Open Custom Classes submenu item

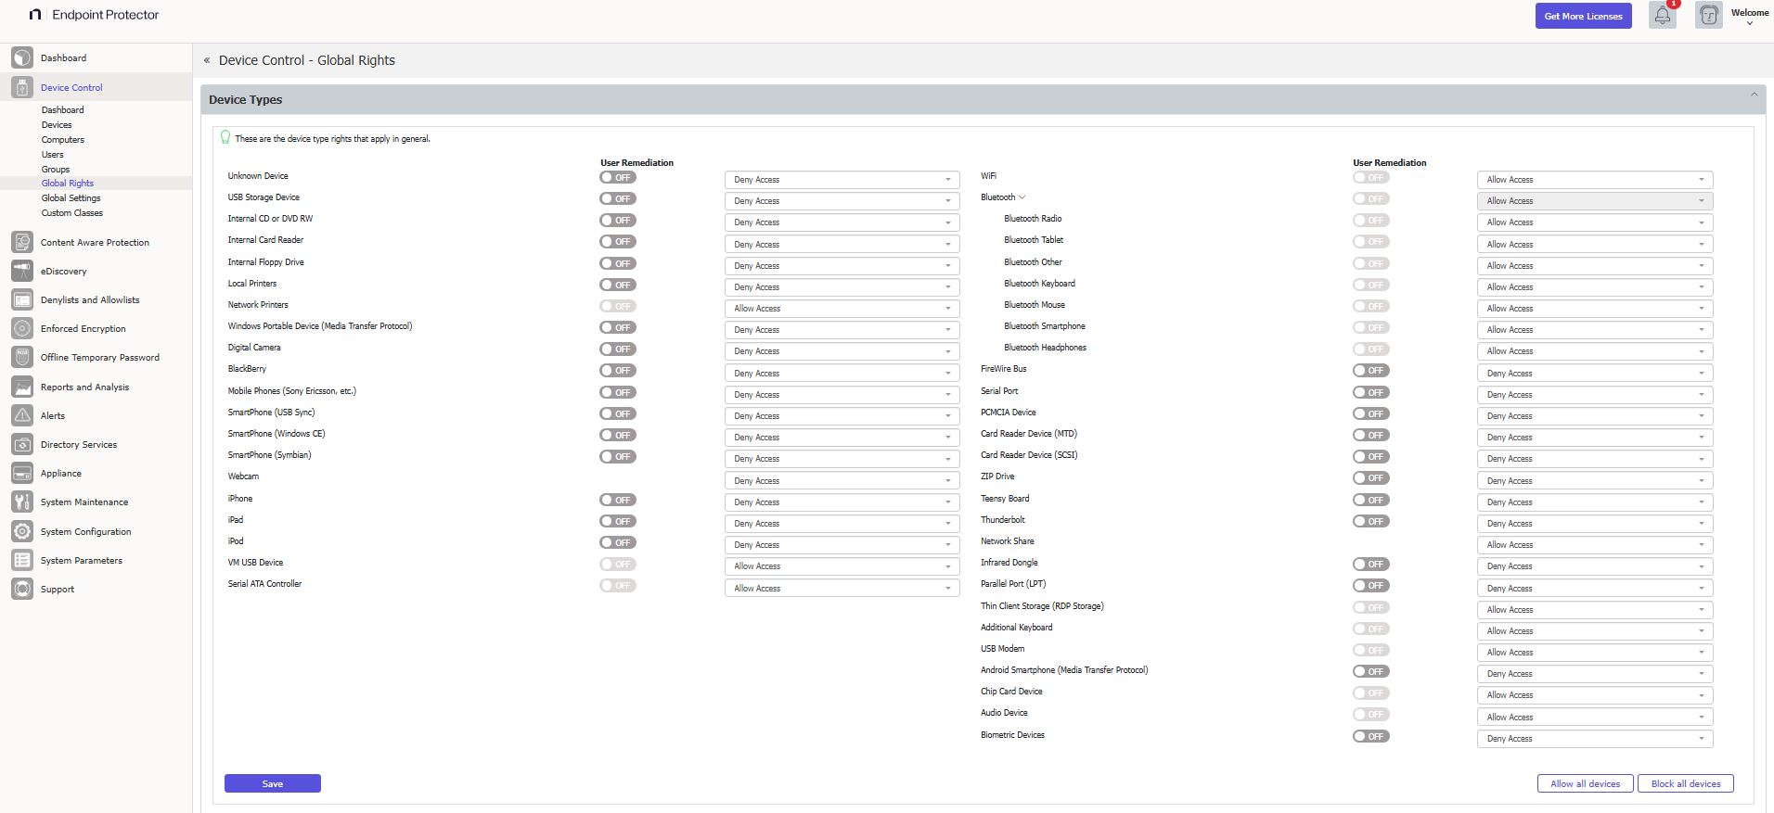71,213
